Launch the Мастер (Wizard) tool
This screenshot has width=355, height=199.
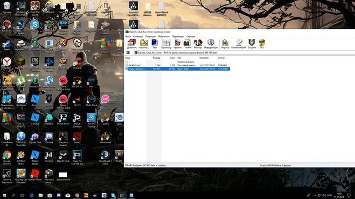point(197,44)
